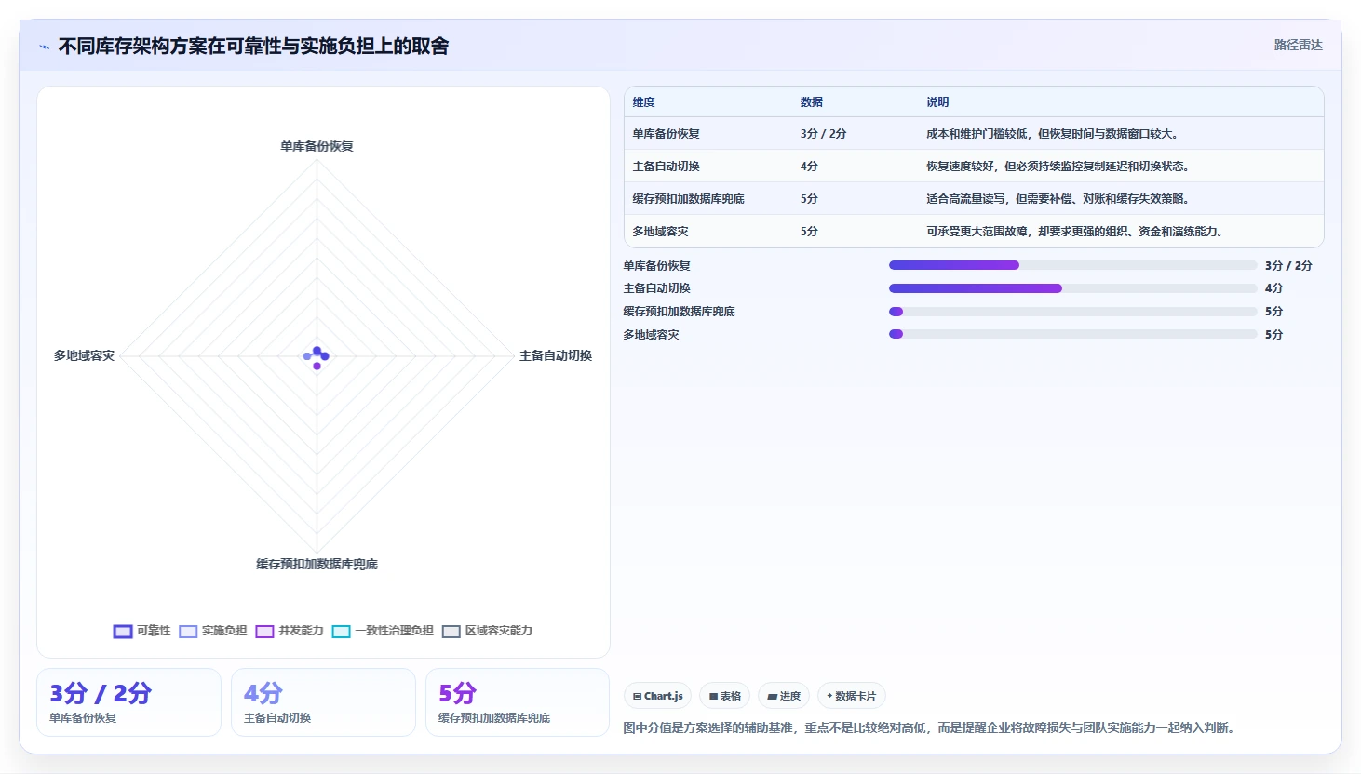Toggle the 一致性治理负担 legend series

pyautogui.click(x=383, y=631)
